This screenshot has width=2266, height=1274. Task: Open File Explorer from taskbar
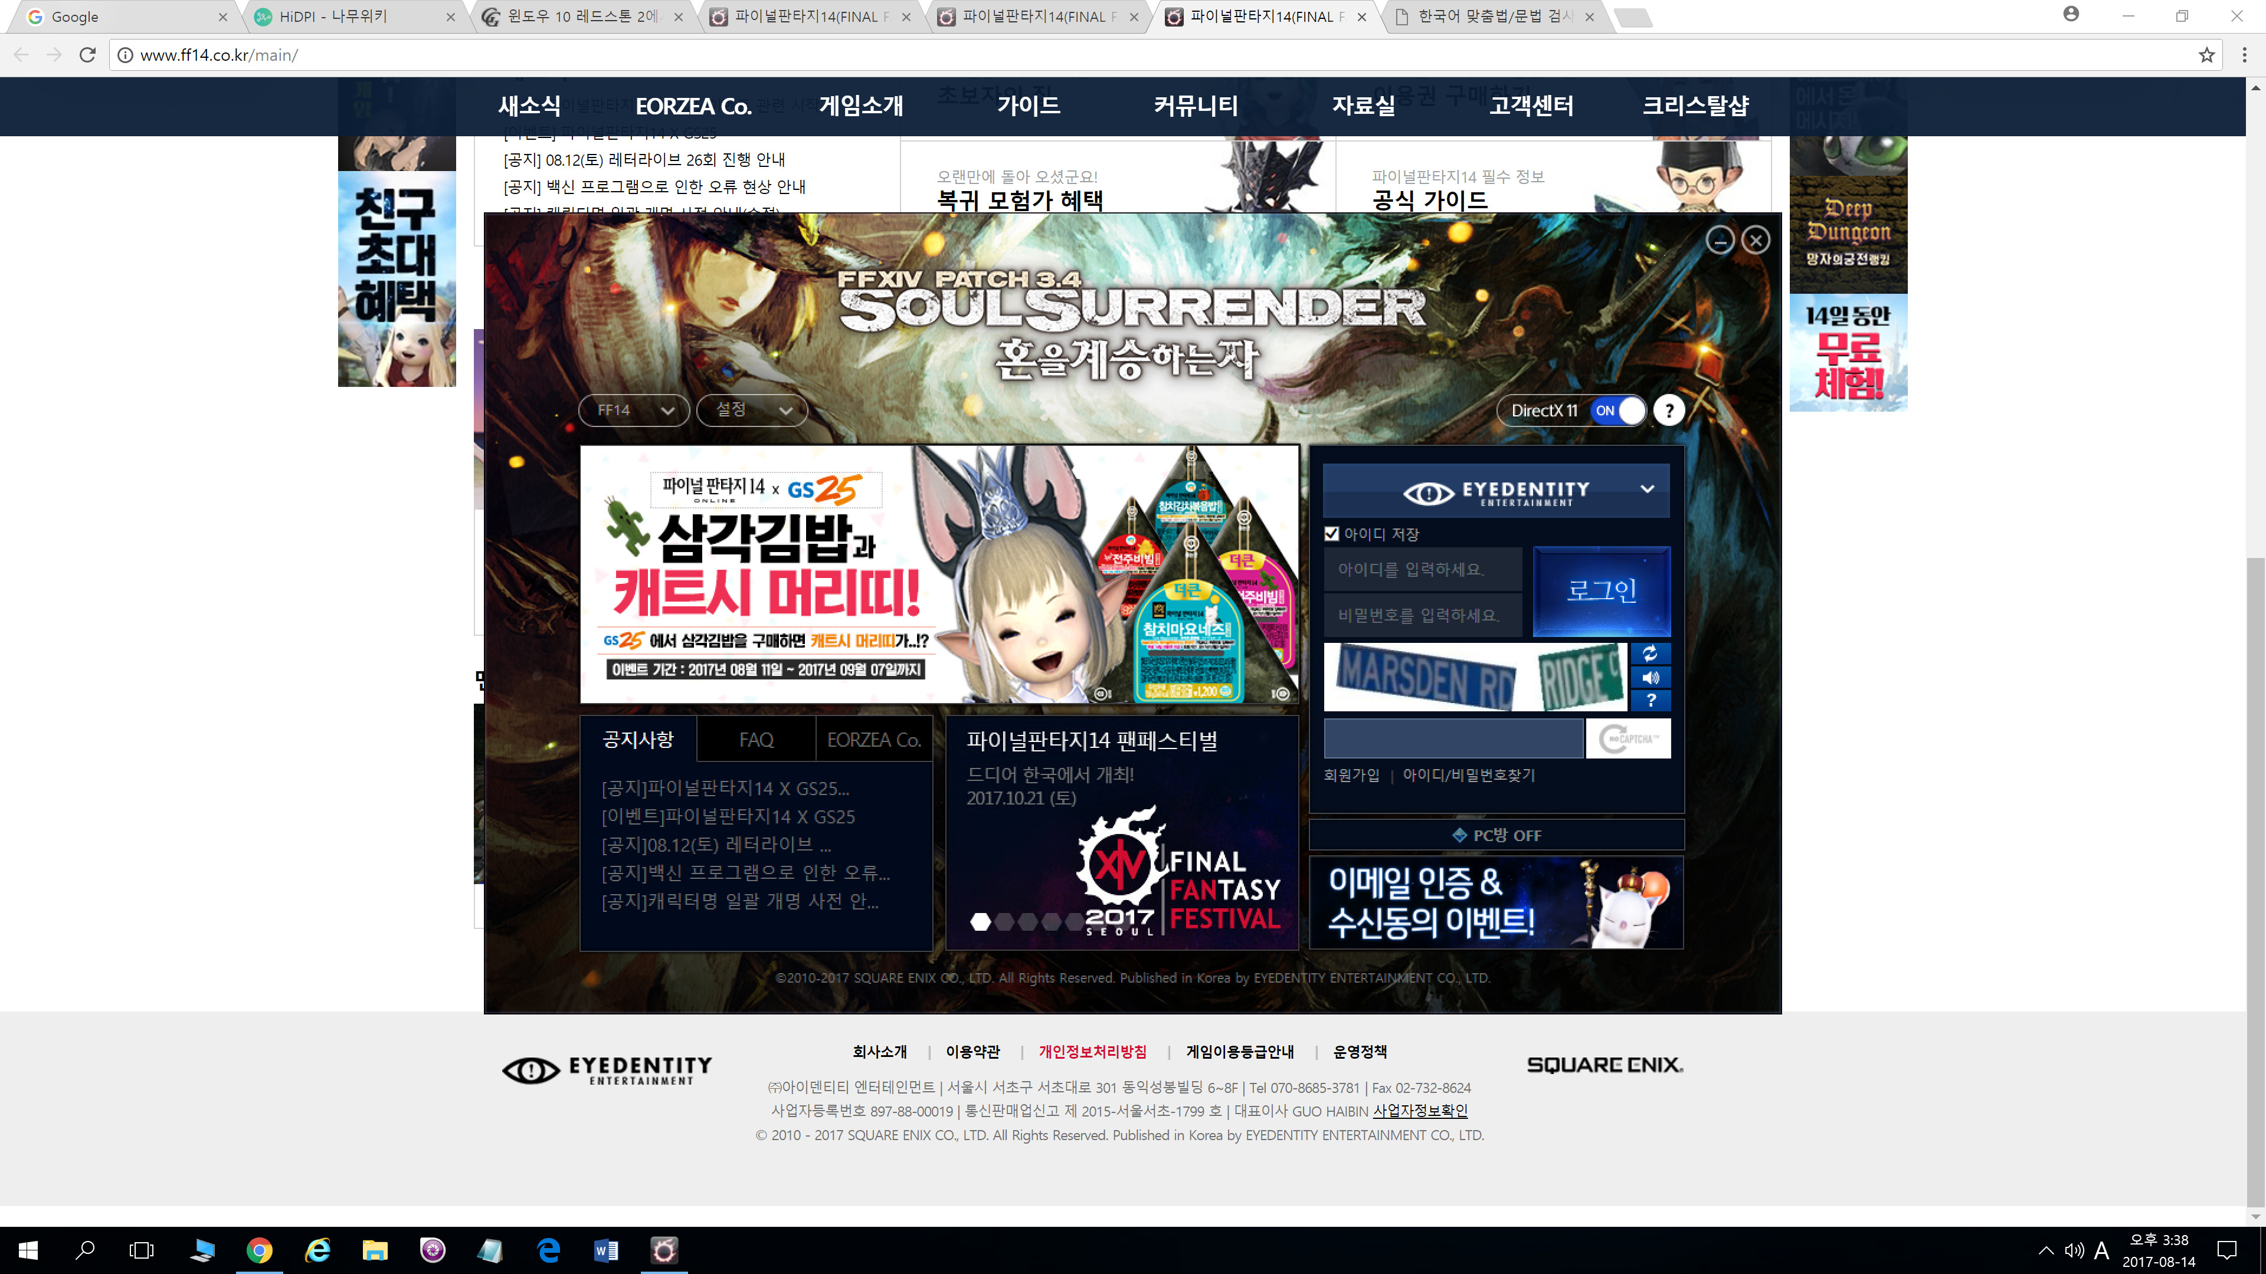(375, 1250)
